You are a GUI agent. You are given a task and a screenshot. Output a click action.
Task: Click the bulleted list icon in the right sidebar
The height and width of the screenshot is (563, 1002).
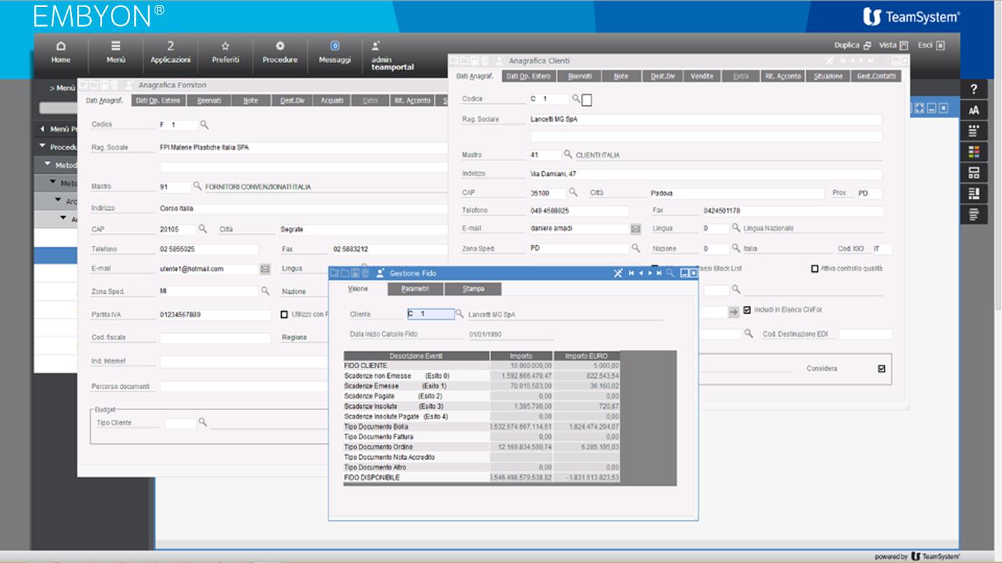pos(974,131)
